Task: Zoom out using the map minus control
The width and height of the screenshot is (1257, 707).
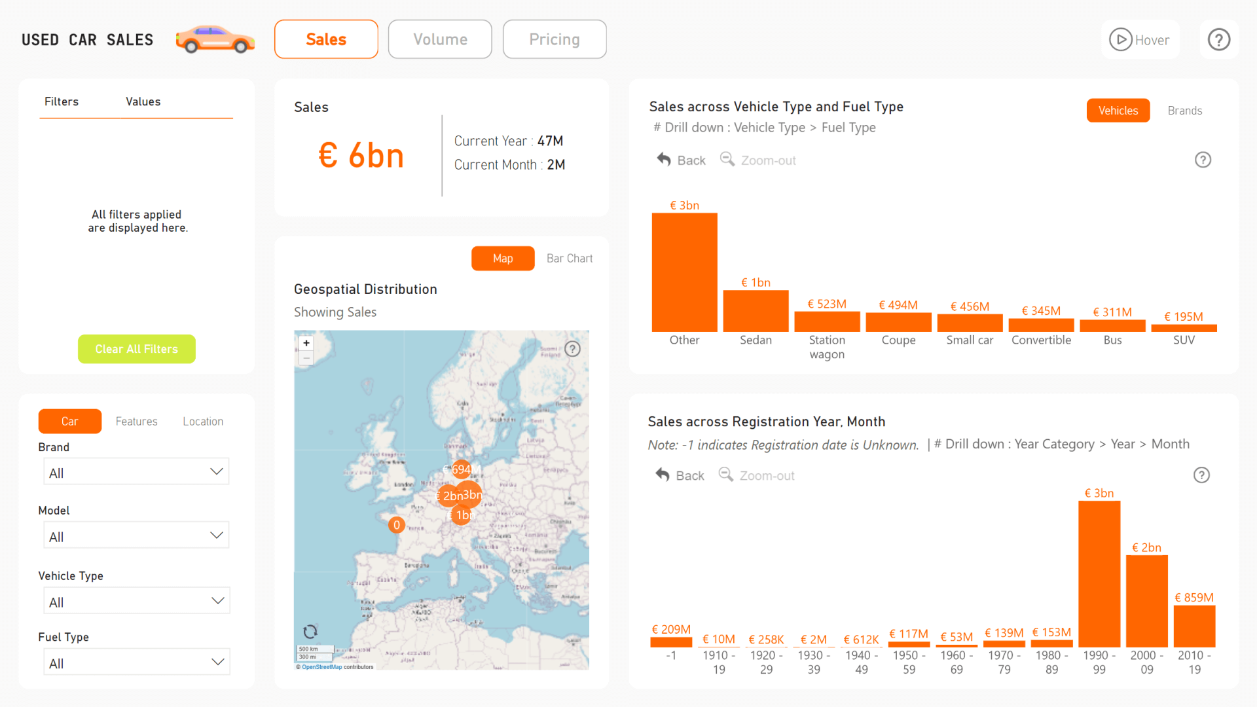Action: (306, 357)
